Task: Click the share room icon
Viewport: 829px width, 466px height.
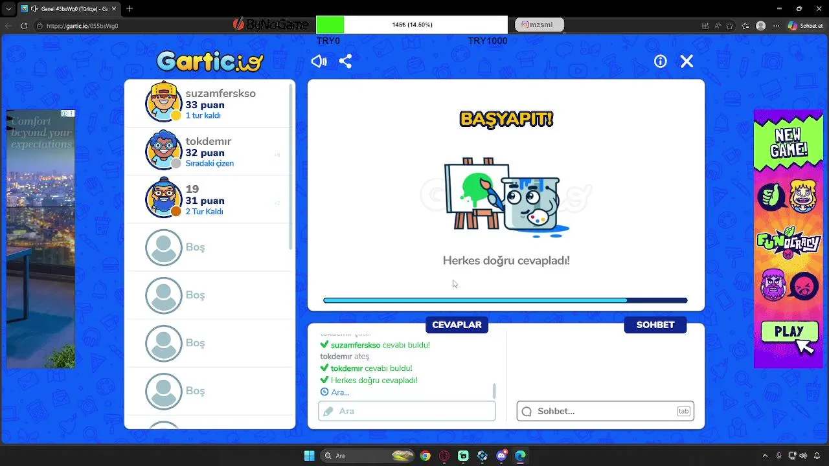Action: pos(345,61)
